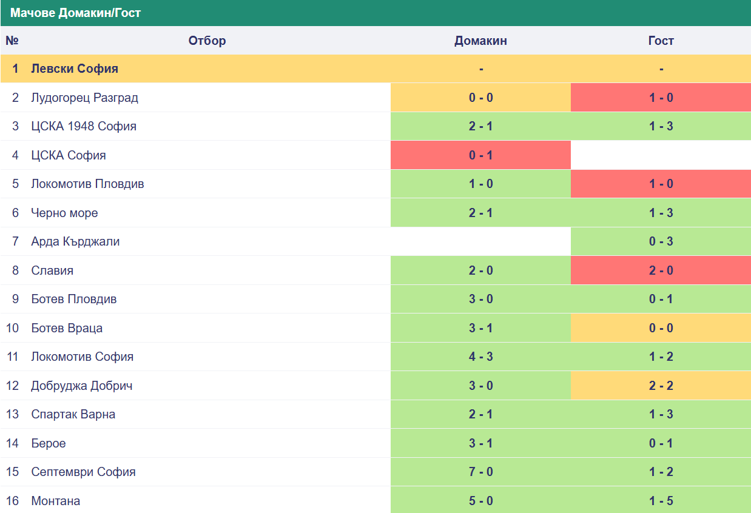The image size is (751, 513).
Task: Open Черно море team link
Action: pyautogui.click(x=64, y=213)
